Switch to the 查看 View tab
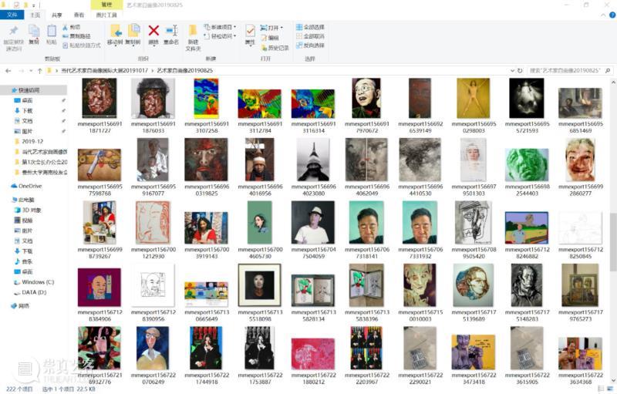Screen dimensions: 617x394 coord(79,15)
